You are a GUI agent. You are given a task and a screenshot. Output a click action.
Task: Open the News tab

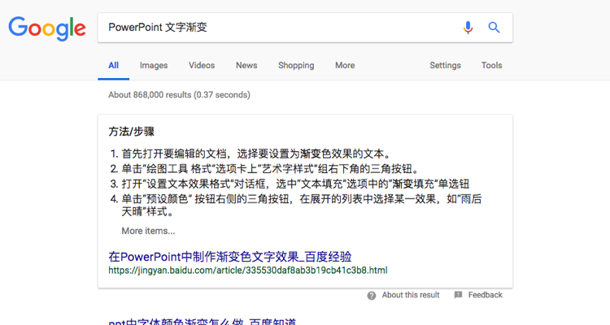(x=246, y=66)
